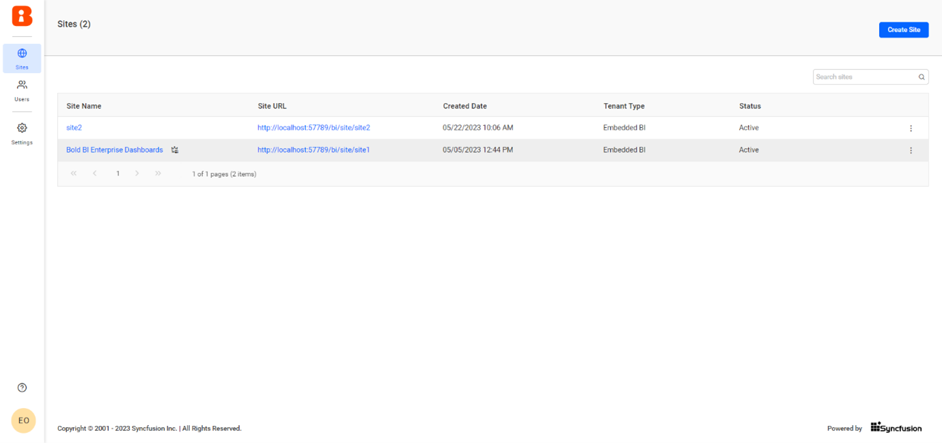The width and height of the screenshot is (942, 443).
Task: Open the Users section from sidebar
Action: pos(22,89)
